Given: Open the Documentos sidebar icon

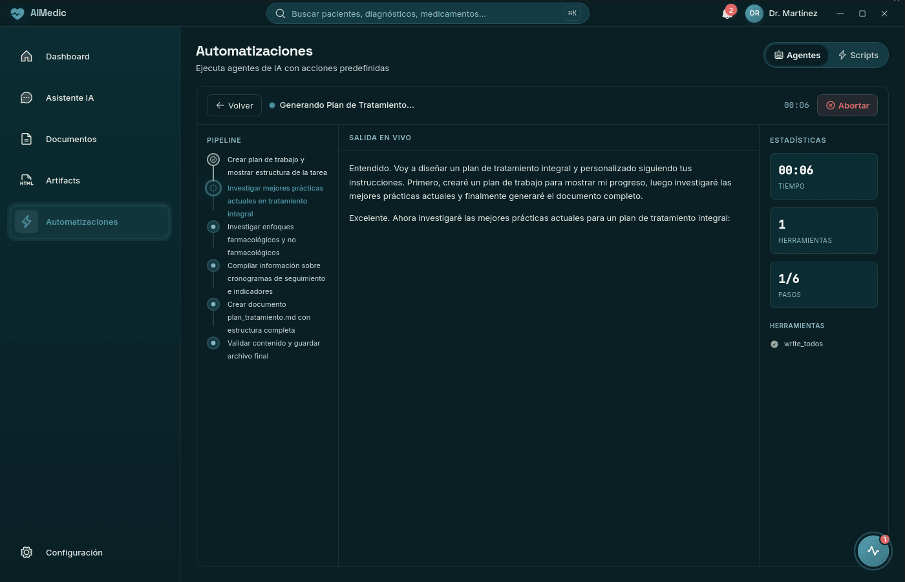Looking at the screenshot, I should [26, 139].
